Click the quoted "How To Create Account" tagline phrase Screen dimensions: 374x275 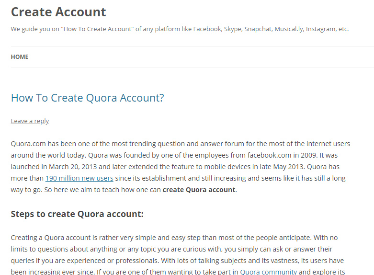tap(97, 29)
